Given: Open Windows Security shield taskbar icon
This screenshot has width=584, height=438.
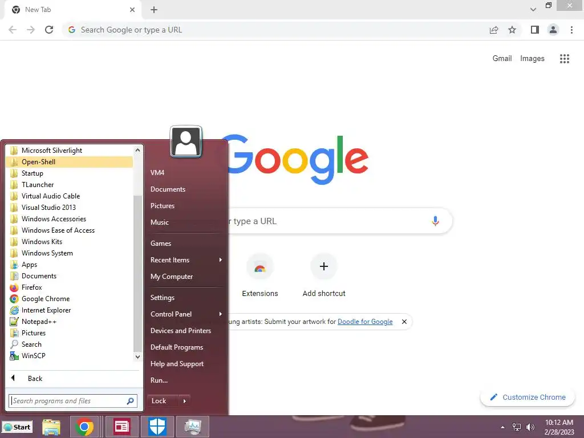Looking at the screenshot, I should click(157, 427).
